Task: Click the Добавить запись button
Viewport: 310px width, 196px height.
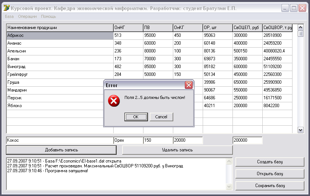Action: pyautogui.click(x=61, y=150)
